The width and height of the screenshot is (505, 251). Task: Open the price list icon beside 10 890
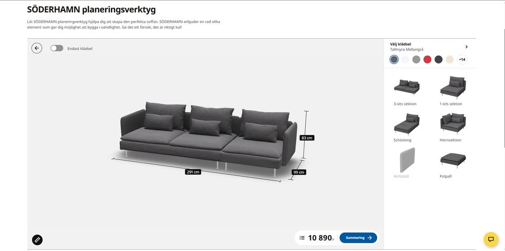[302, 238]
